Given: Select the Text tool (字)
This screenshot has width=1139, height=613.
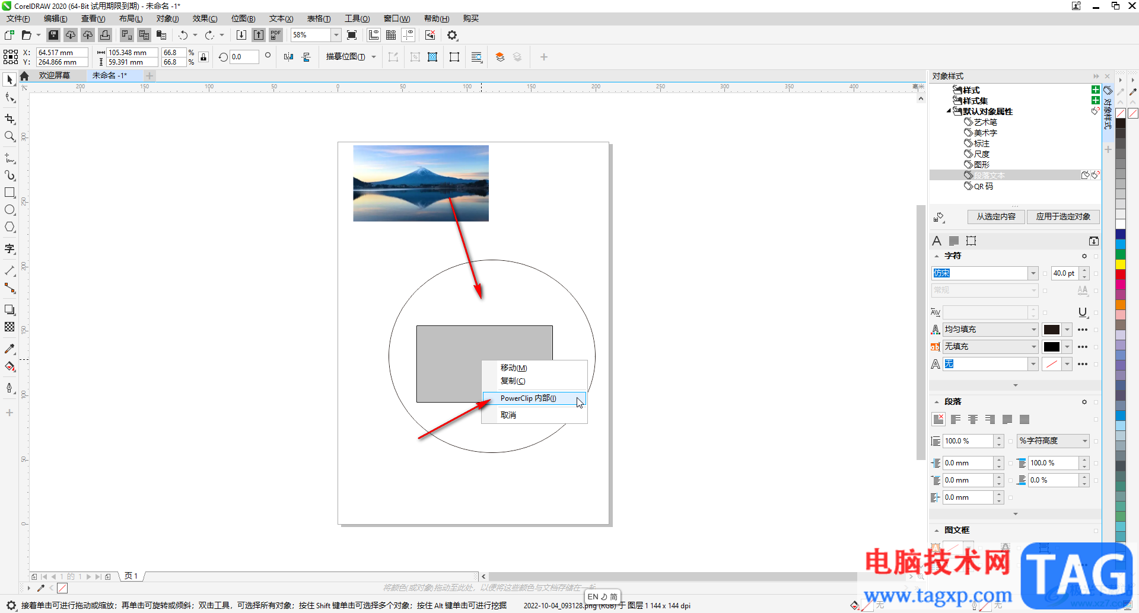Looking at the screenshot, I should [x=9, y=248].
